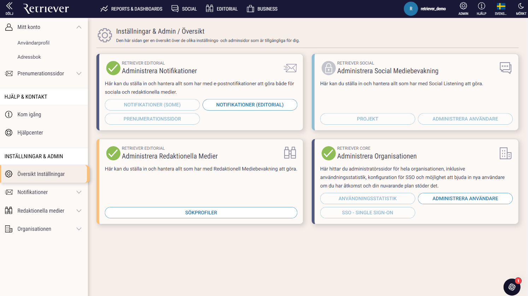Toggle dark mode with Mörkt moon

coord(521,9)
